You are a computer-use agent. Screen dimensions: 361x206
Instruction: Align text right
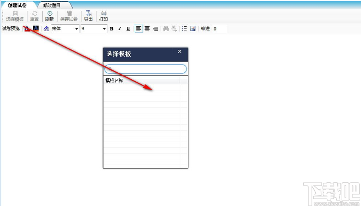[155, 29]
